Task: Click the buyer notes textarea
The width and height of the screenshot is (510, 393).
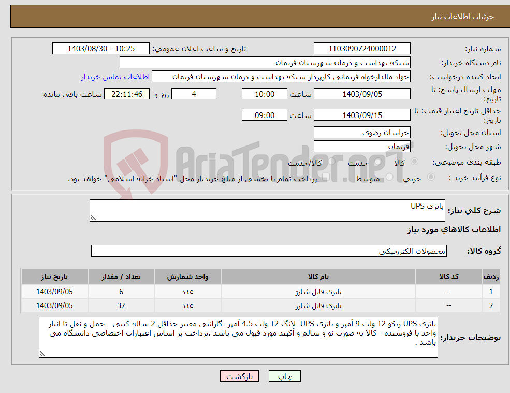Action: tap(238, 338)
